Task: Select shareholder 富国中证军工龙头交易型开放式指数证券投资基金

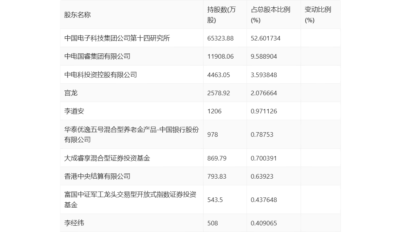Action: [130, 200]
